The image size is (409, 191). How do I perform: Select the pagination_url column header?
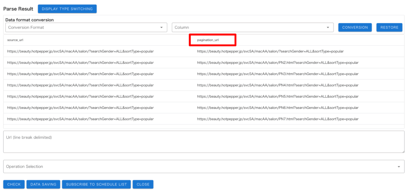click(x=208, y=40)
